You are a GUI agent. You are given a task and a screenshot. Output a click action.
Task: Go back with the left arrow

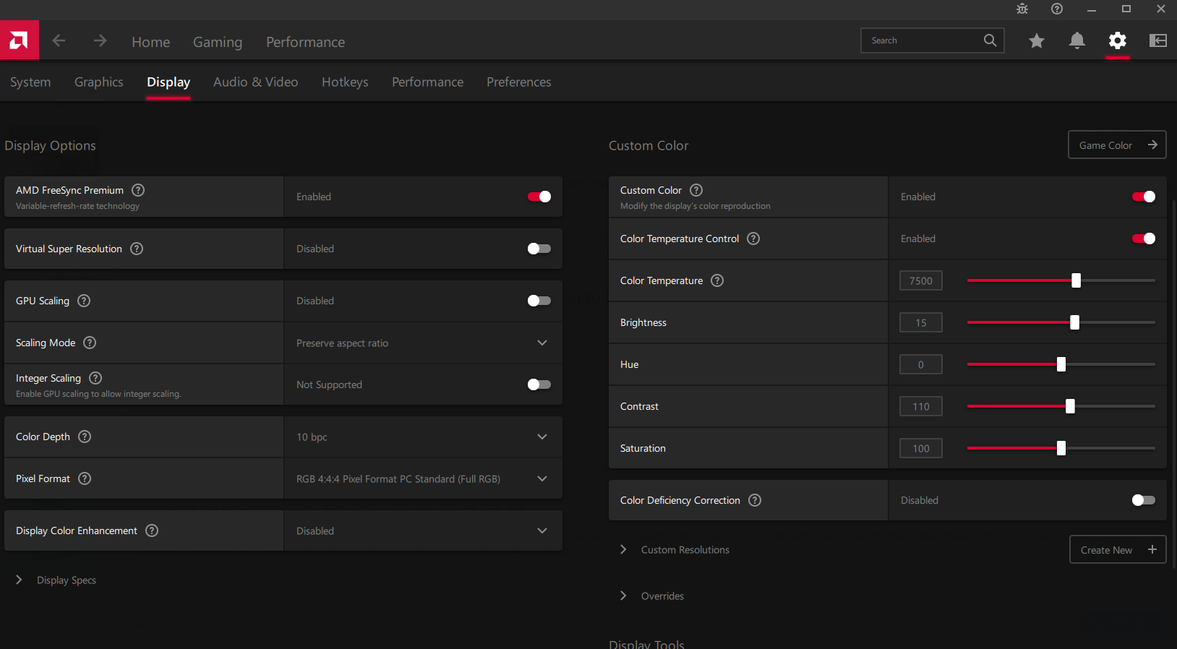[x=59, y=41]
